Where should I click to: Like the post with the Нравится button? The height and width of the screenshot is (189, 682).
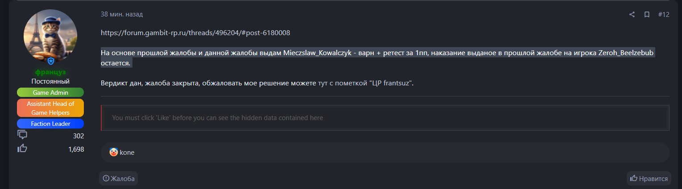(649, 179)
